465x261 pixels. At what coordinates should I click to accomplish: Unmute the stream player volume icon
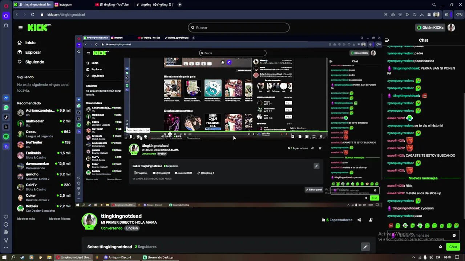pyautogui.click(x=138, y=137)
